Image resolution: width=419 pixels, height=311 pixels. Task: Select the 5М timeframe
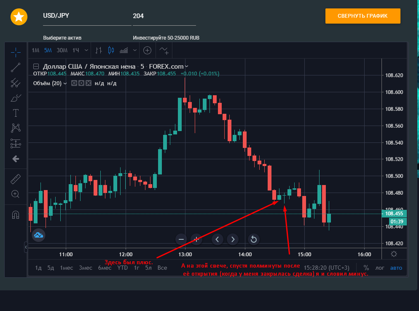tap(48, 50)
